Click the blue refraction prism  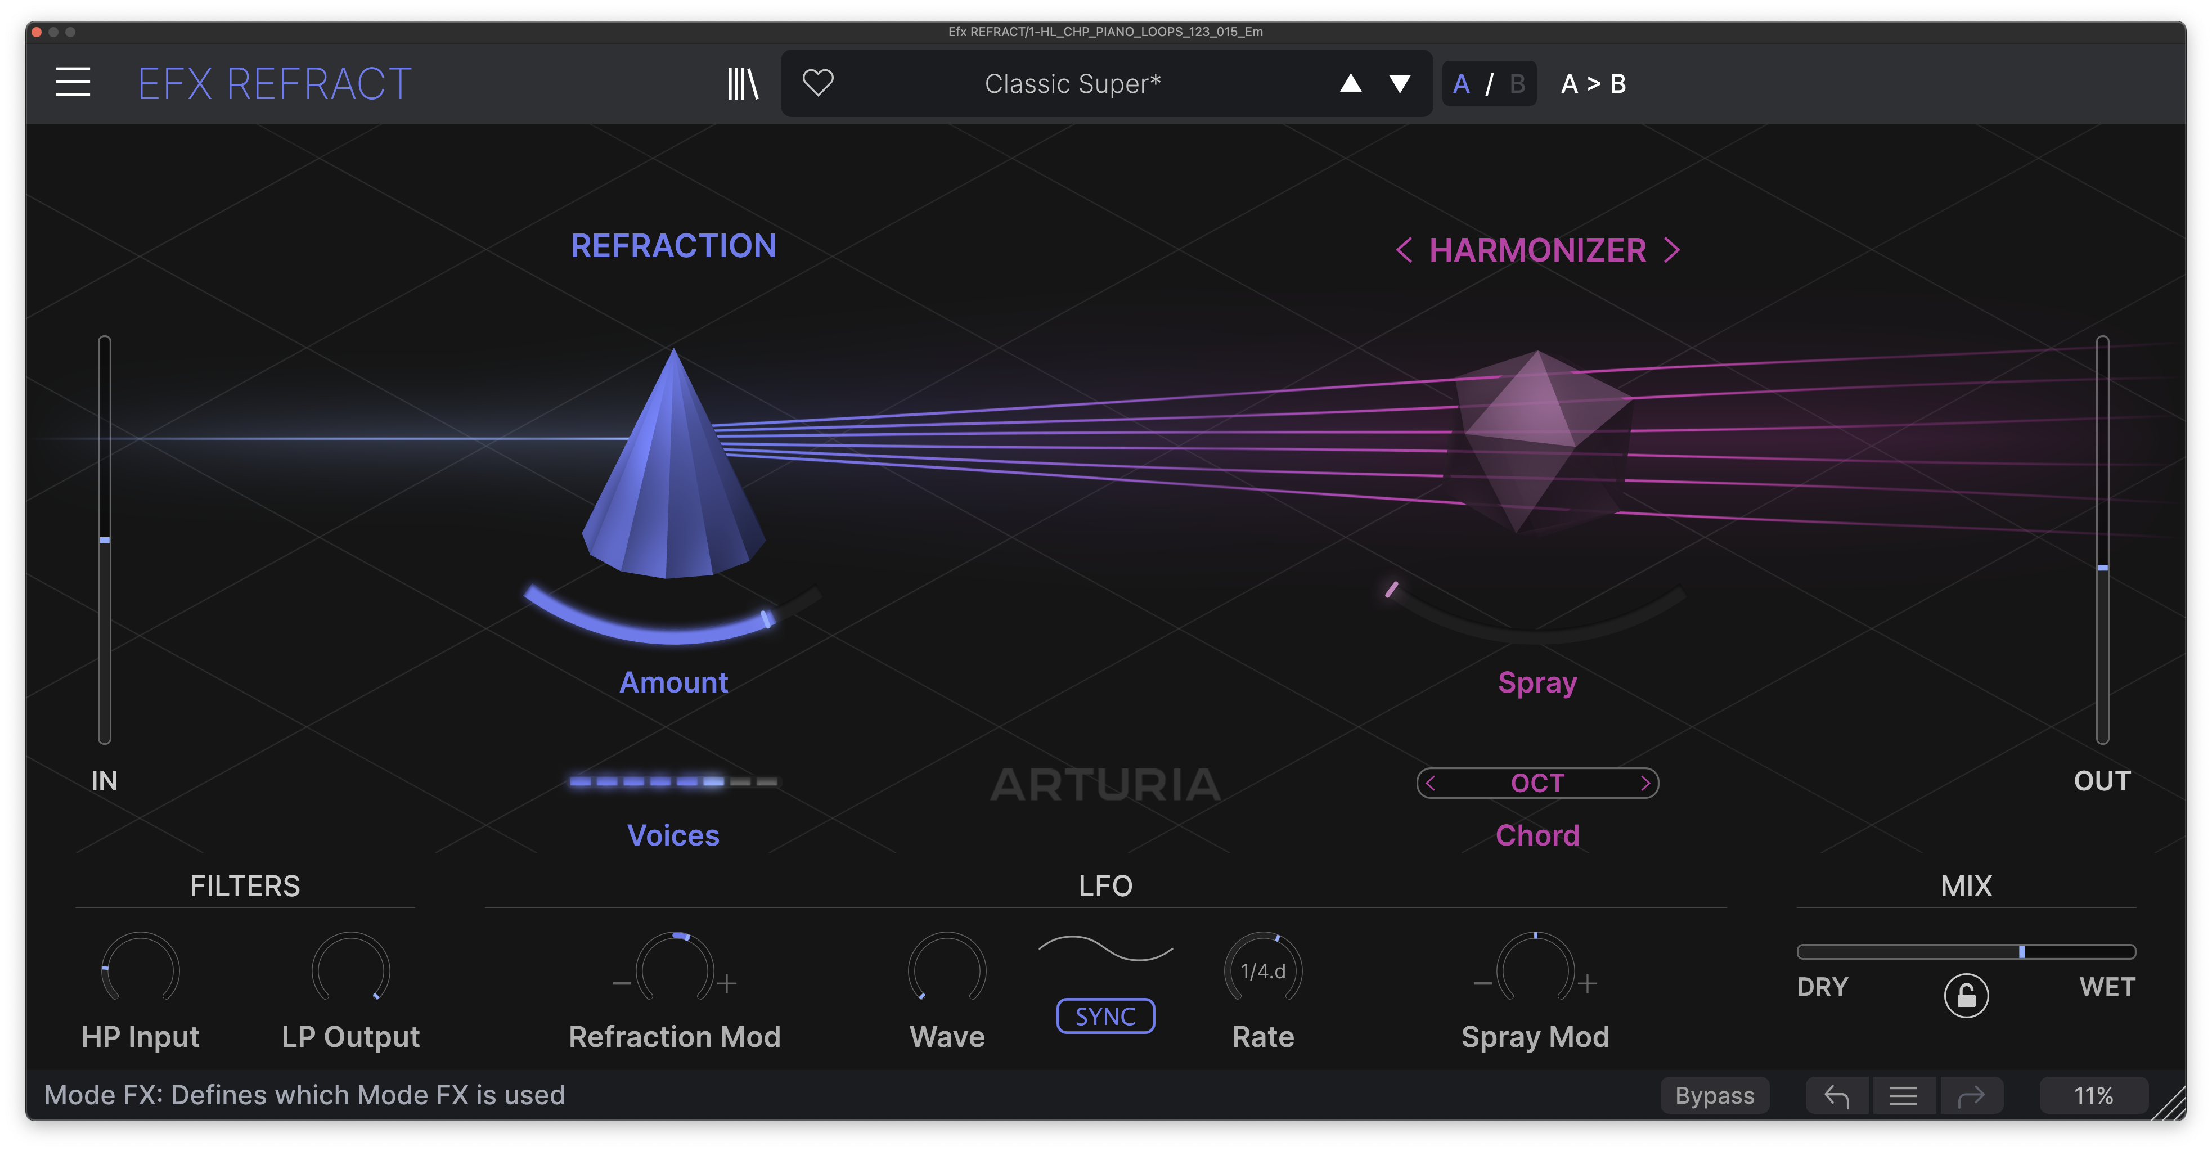pyautogui.click(x=674, y=464)
